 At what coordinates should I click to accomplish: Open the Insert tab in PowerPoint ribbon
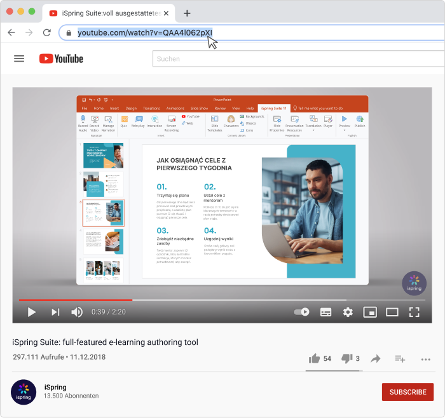[x=114, y=109]
